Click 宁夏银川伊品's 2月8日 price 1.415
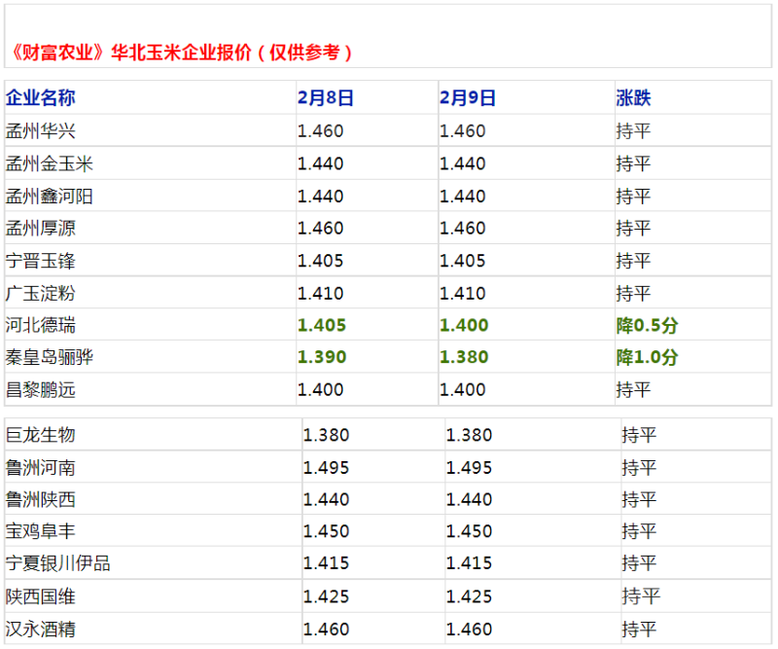778x649 pixels. (x=327, y=563)
